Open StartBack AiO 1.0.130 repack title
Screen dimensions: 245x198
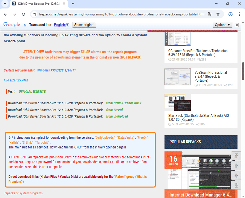pyautogui.click(x=198, y=118)
